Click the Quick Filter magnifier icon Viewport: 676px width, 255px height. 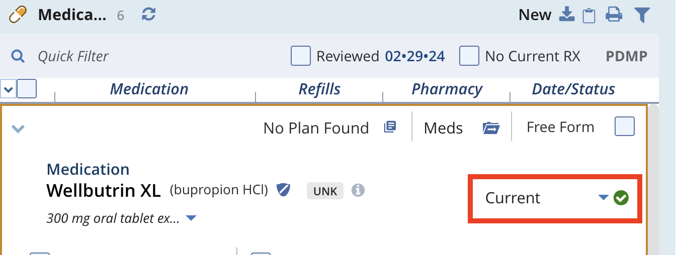[x=18, y=56]
